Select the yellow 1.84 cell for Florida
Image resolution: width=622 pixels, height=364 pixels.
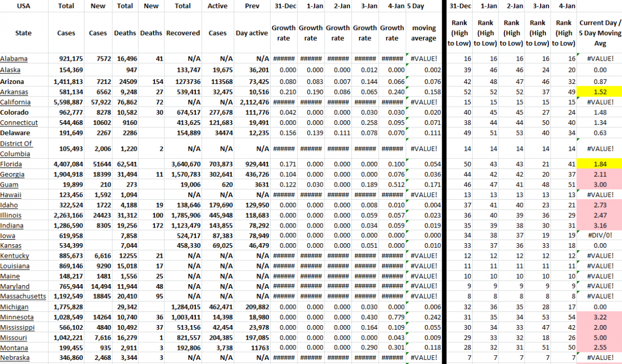point(599,164)
